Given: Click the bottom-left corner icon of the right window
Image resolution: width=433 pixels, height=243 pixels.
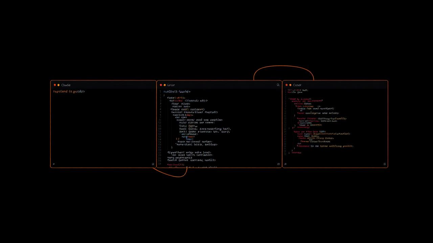Looking at the screenshot, I should [x=286, y=164].
